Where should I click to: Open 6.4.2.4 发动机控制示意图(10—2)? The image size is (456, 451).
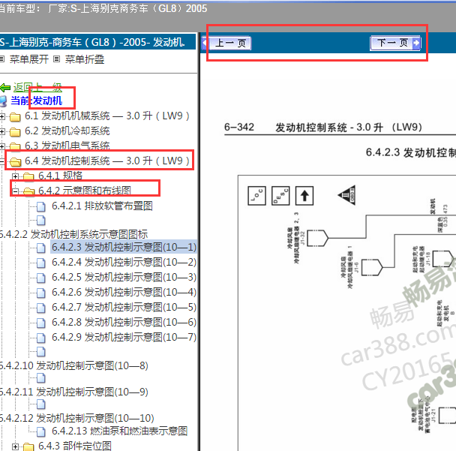124,262
